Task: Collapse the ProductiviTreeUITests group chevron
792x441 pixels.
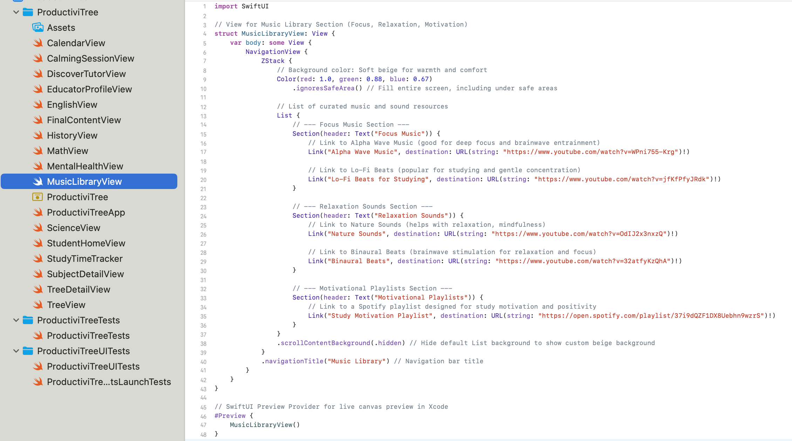Action: click(x=16, y=351)
